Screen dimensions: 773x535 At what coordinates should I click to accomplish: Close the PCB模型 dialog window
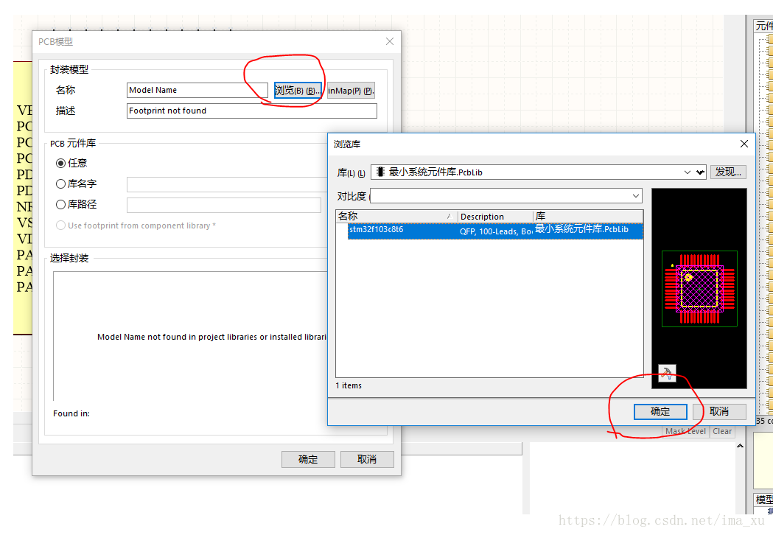tap(390, 42)
